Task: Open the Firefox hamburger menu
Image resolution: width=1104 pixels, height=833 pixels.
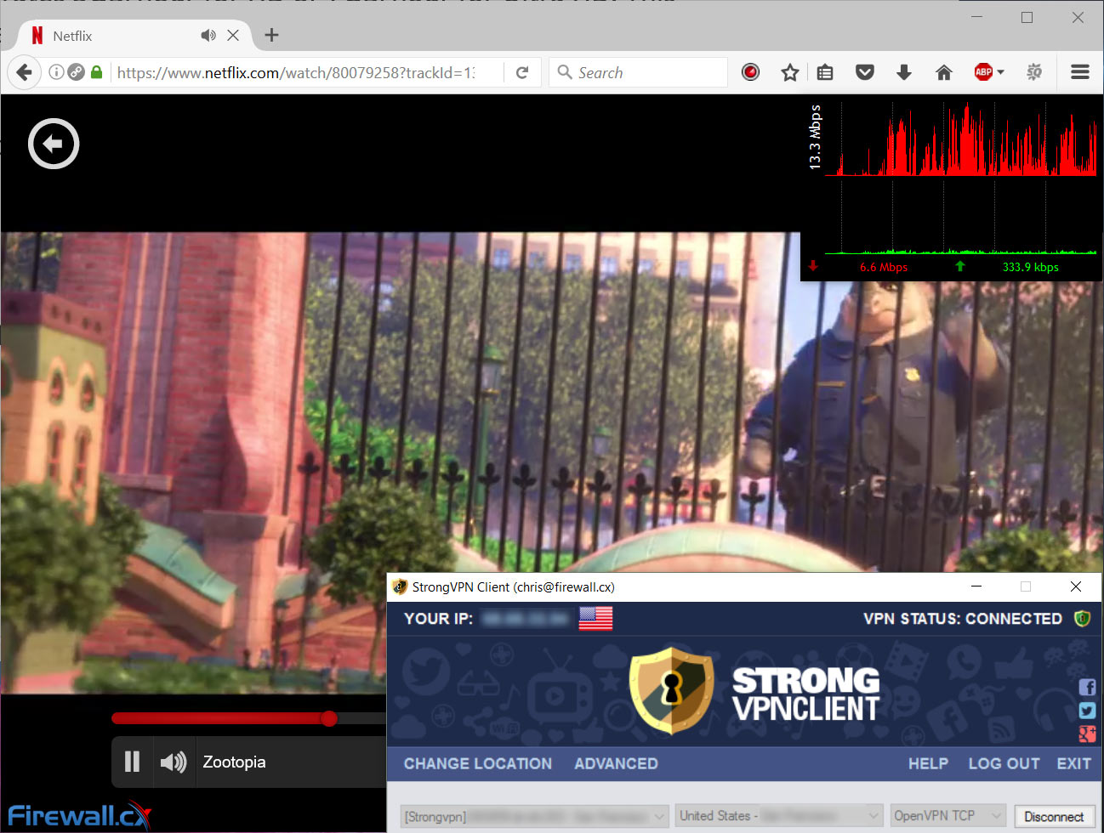Action: point(1080,72)
